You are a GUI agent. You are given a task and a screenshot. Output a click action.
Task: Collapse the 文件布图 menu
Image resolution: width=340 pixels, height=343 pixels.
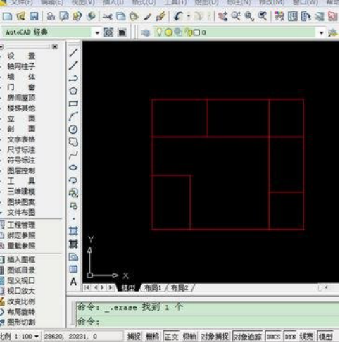pyautogui.click(x=21, y=213)
